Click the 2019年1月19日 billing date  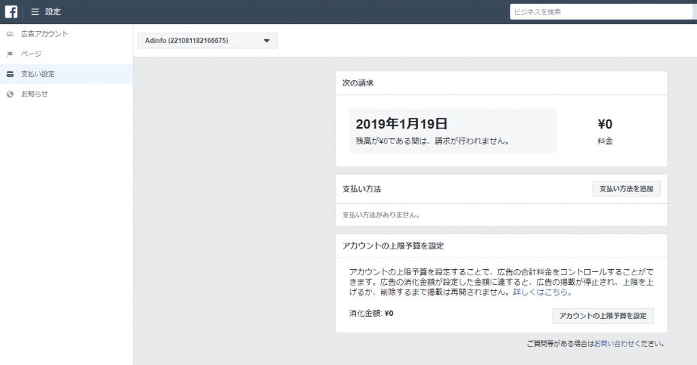[402, 124]
